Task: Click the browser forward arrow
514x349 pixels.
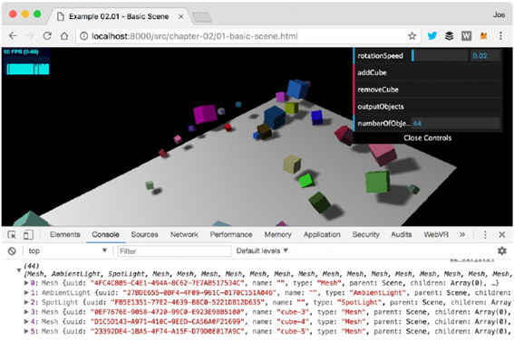Action: [30, 35]
